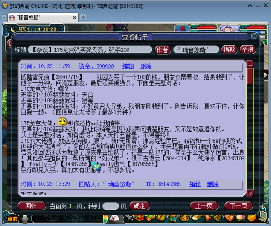Screen dimensions: 271x226
Task: Click the 当前 chat channel tab
Action: pyautogui.click(x=13, y=219)
